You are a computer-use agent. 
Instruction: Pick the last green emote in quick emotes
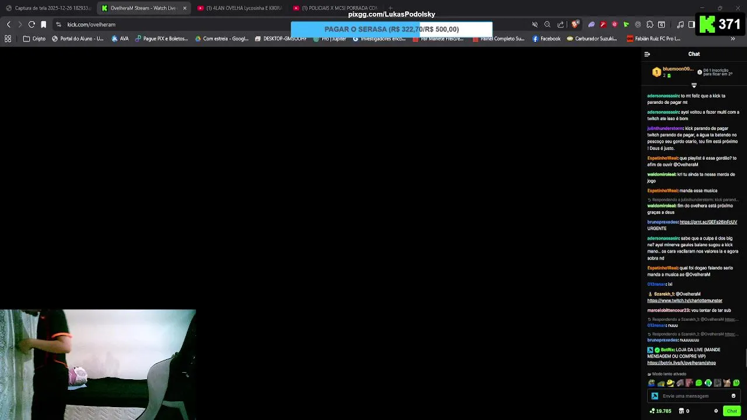736,383
